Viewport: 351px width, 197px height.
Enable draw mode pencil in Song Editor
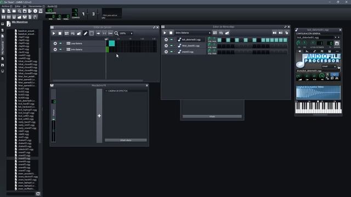(x=86, y=33)
